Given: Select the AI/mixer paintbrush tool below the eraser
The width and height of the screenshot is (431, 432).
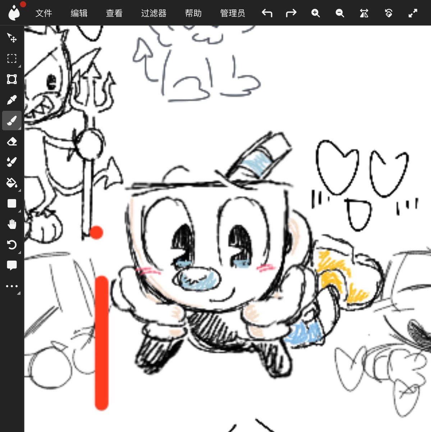Looking at the screenshot, I should tap(12, 162).
